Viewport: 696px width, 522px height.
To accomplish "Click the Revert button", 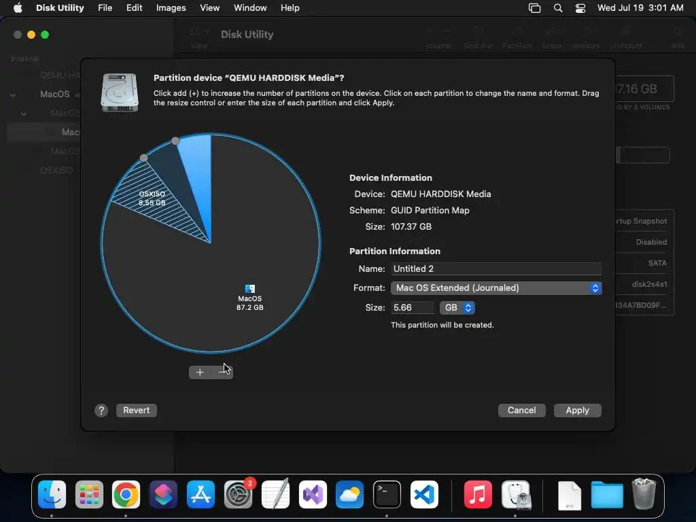I will 136,410.
